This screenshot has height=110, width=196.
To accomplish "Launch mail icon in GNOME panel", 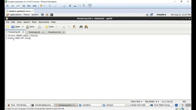I will (47, 15).
